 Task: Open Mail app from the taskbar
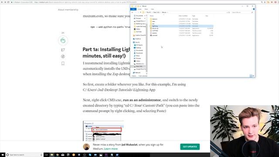point(63,155)
